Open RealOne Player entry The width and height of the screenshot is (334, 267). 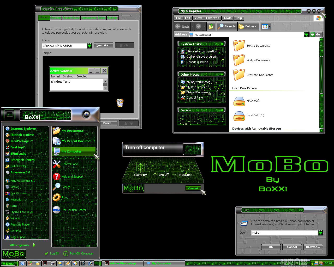(18, 224)
